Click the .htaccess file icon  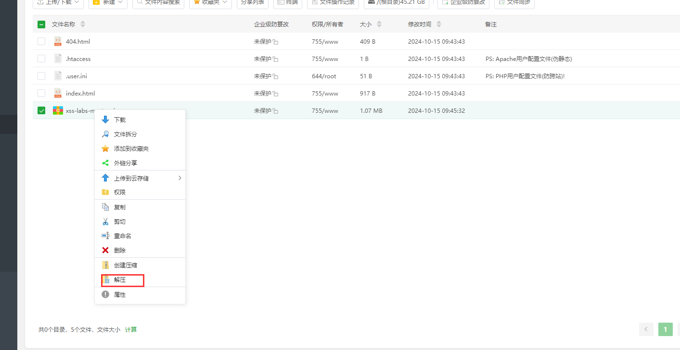pos(58,59)
